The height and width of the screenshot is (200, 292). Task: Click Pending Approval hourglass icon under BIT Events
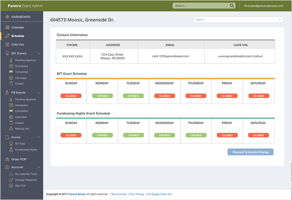[11, 60]
